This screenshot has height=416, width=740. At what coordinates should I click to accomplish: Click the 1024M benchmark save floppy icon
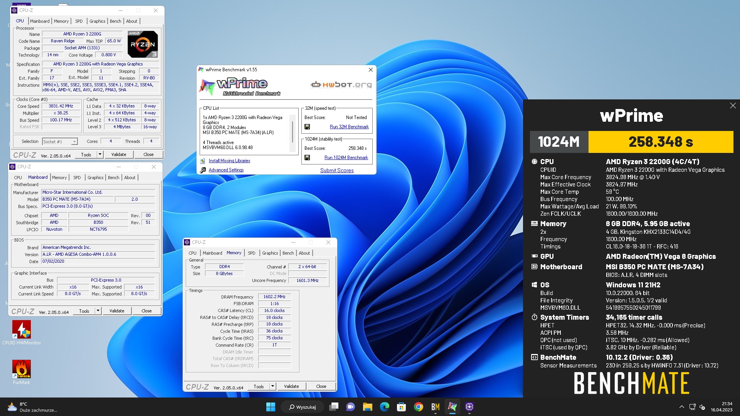307,158
